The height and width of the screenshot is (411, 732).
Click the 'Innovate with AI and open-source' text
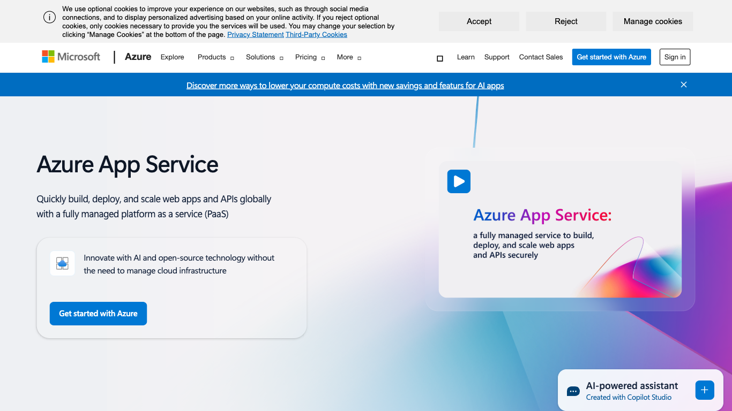(179, 264)
